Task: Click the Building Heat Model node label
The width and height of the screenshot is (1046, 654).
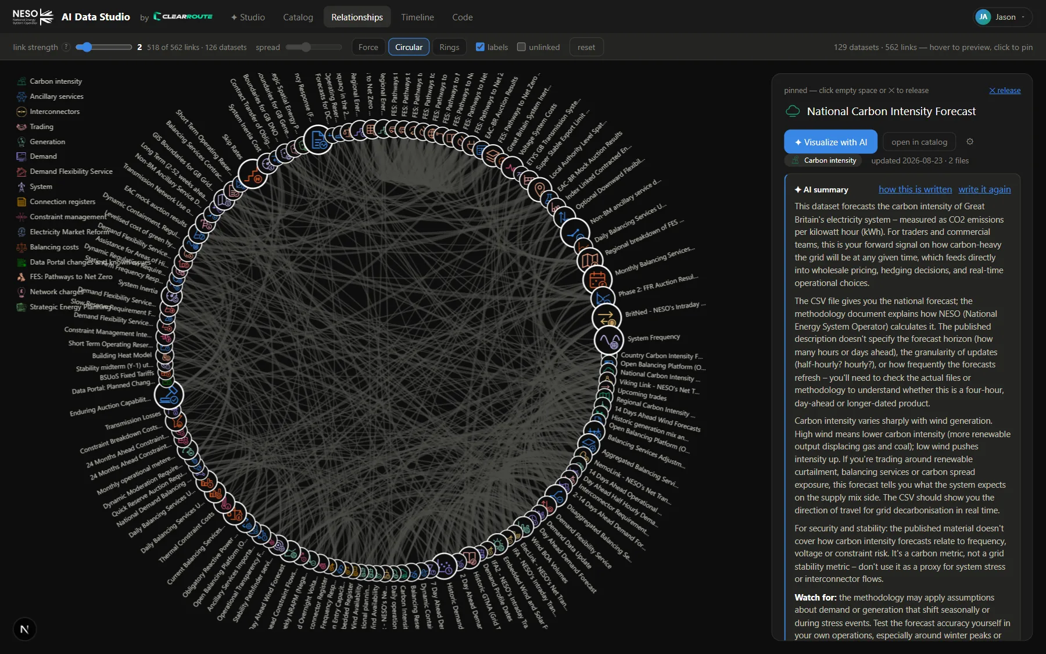Action: coord(122,355)
